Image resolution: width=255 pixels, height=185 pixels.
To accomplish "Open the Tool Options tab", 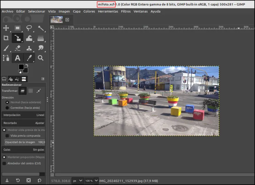I will 4,79.
